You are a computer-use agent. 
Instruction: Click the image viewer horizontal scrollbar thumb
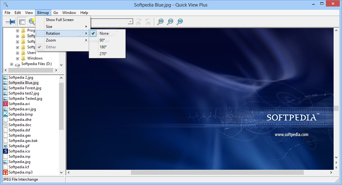[x=217, y=172]
